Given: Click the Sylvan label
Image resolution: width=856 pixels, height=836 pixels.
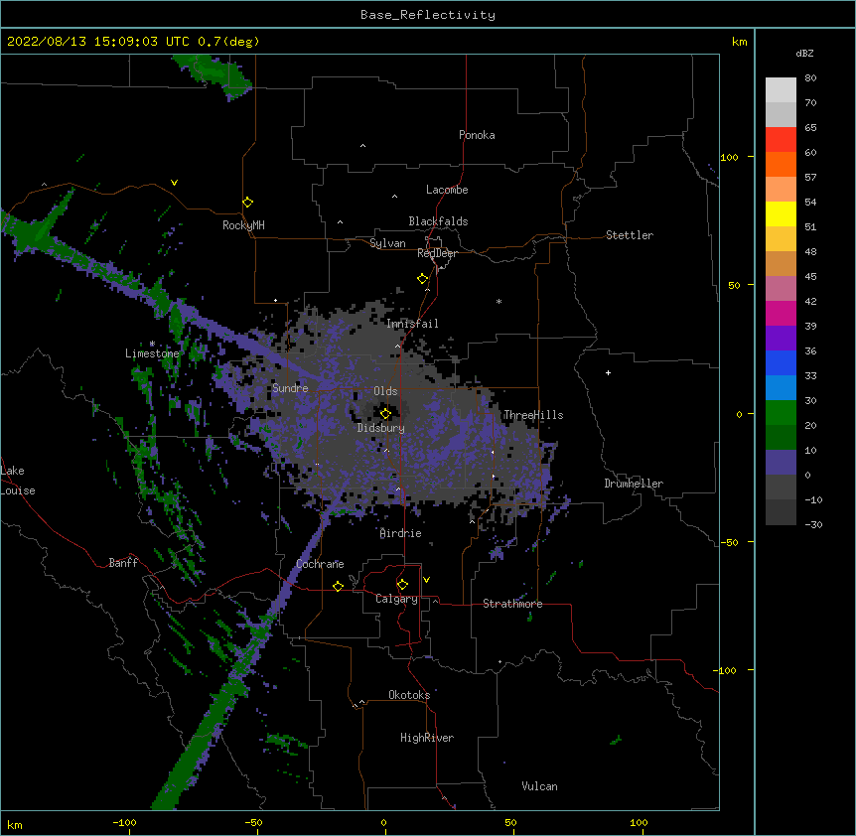Looking at the screenshot, I should pyautogui.click(x=387, y=243).
